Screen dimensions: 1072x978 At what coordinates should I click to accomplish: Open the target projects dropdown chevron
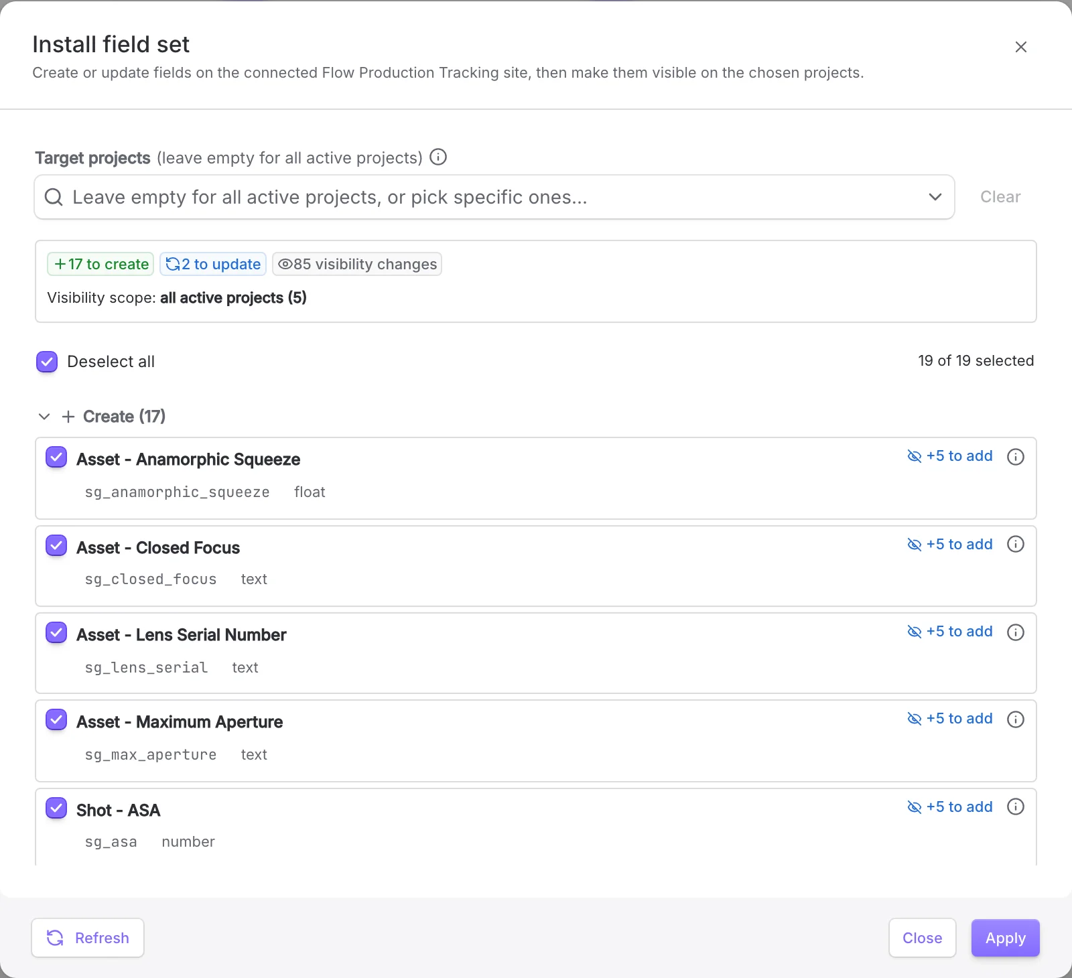pos(935,197)
